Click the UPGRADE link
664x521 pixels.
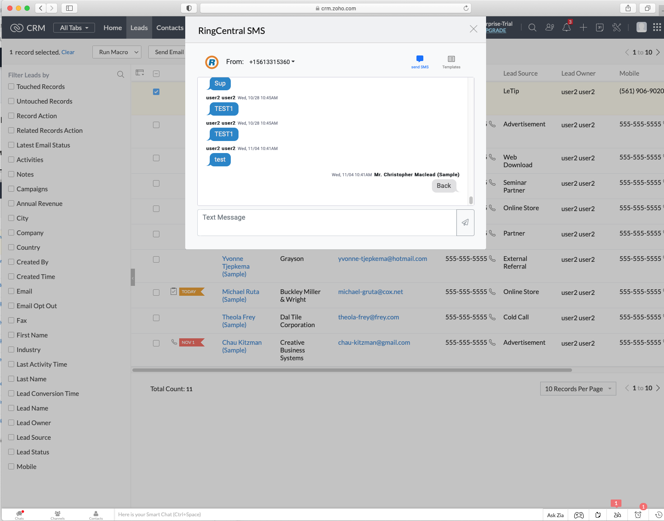(496, 31)
